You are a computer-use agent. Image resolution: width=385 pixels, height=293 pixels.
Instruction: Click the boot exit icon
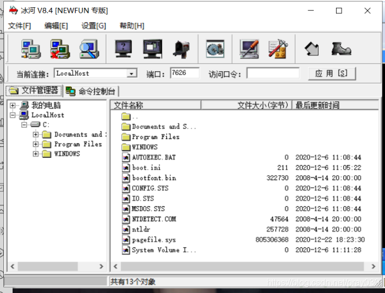point(341,48)
